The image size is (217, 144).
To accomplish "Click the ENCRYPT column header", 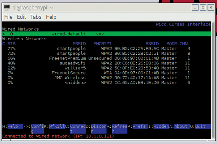I will pos(102,44).
